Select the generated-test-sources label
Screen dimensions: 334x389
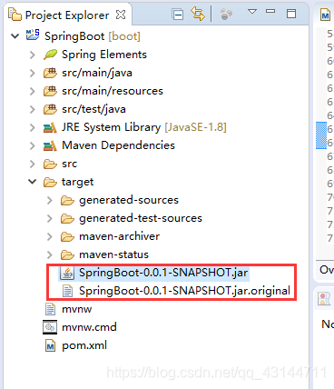[141, 218]
